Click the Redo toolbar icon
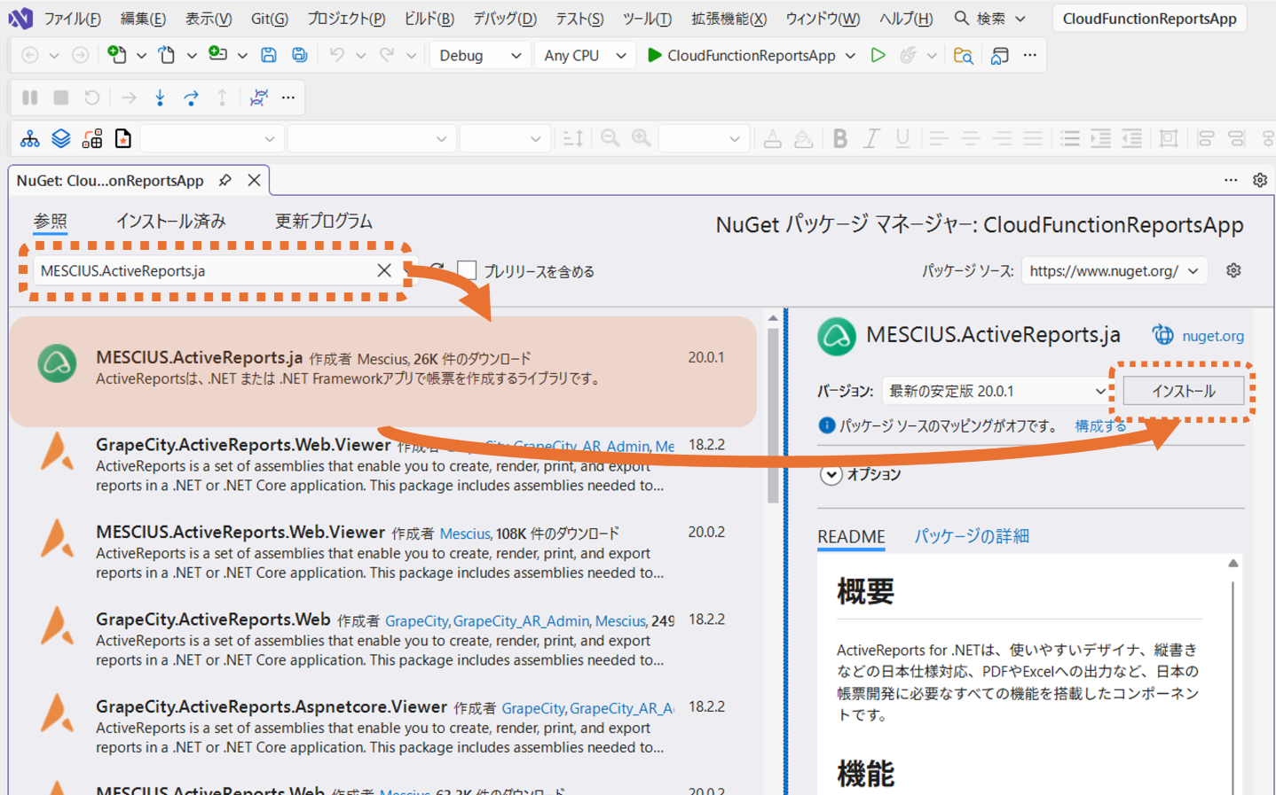This screenshot has width=1276, height=795. tap(387, 55)
